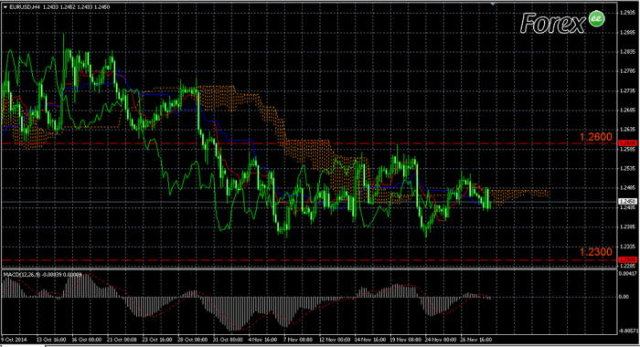Image resolution: width=640 pixels, height=347 pixels.
Task: Click the white current price tag 1.2450
Action: click(x=628, y=202)
